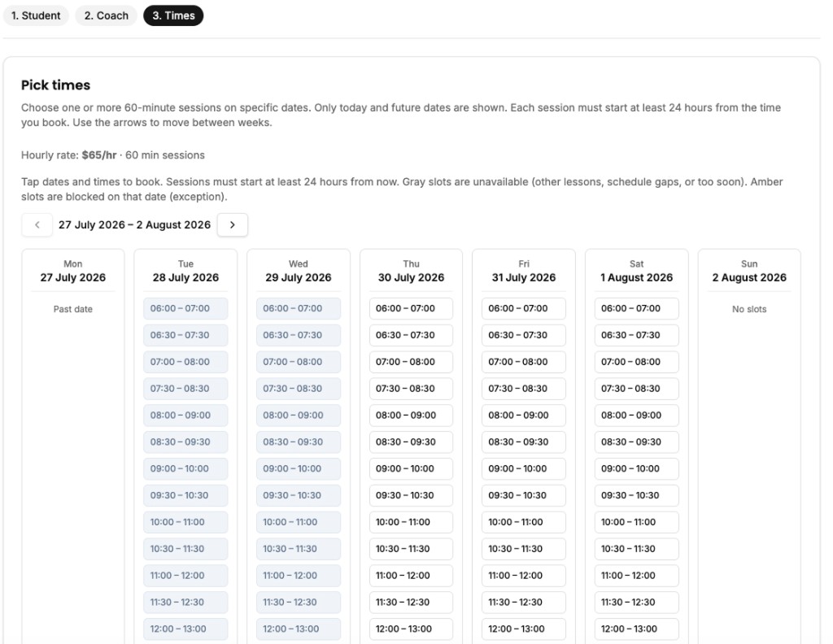The width and height of the screenshot is (833, 644).
Task: Click grayed Tue 28 July 12:00 – 13:00 slot
Action: pyautogui.click(x=185, y=629)
